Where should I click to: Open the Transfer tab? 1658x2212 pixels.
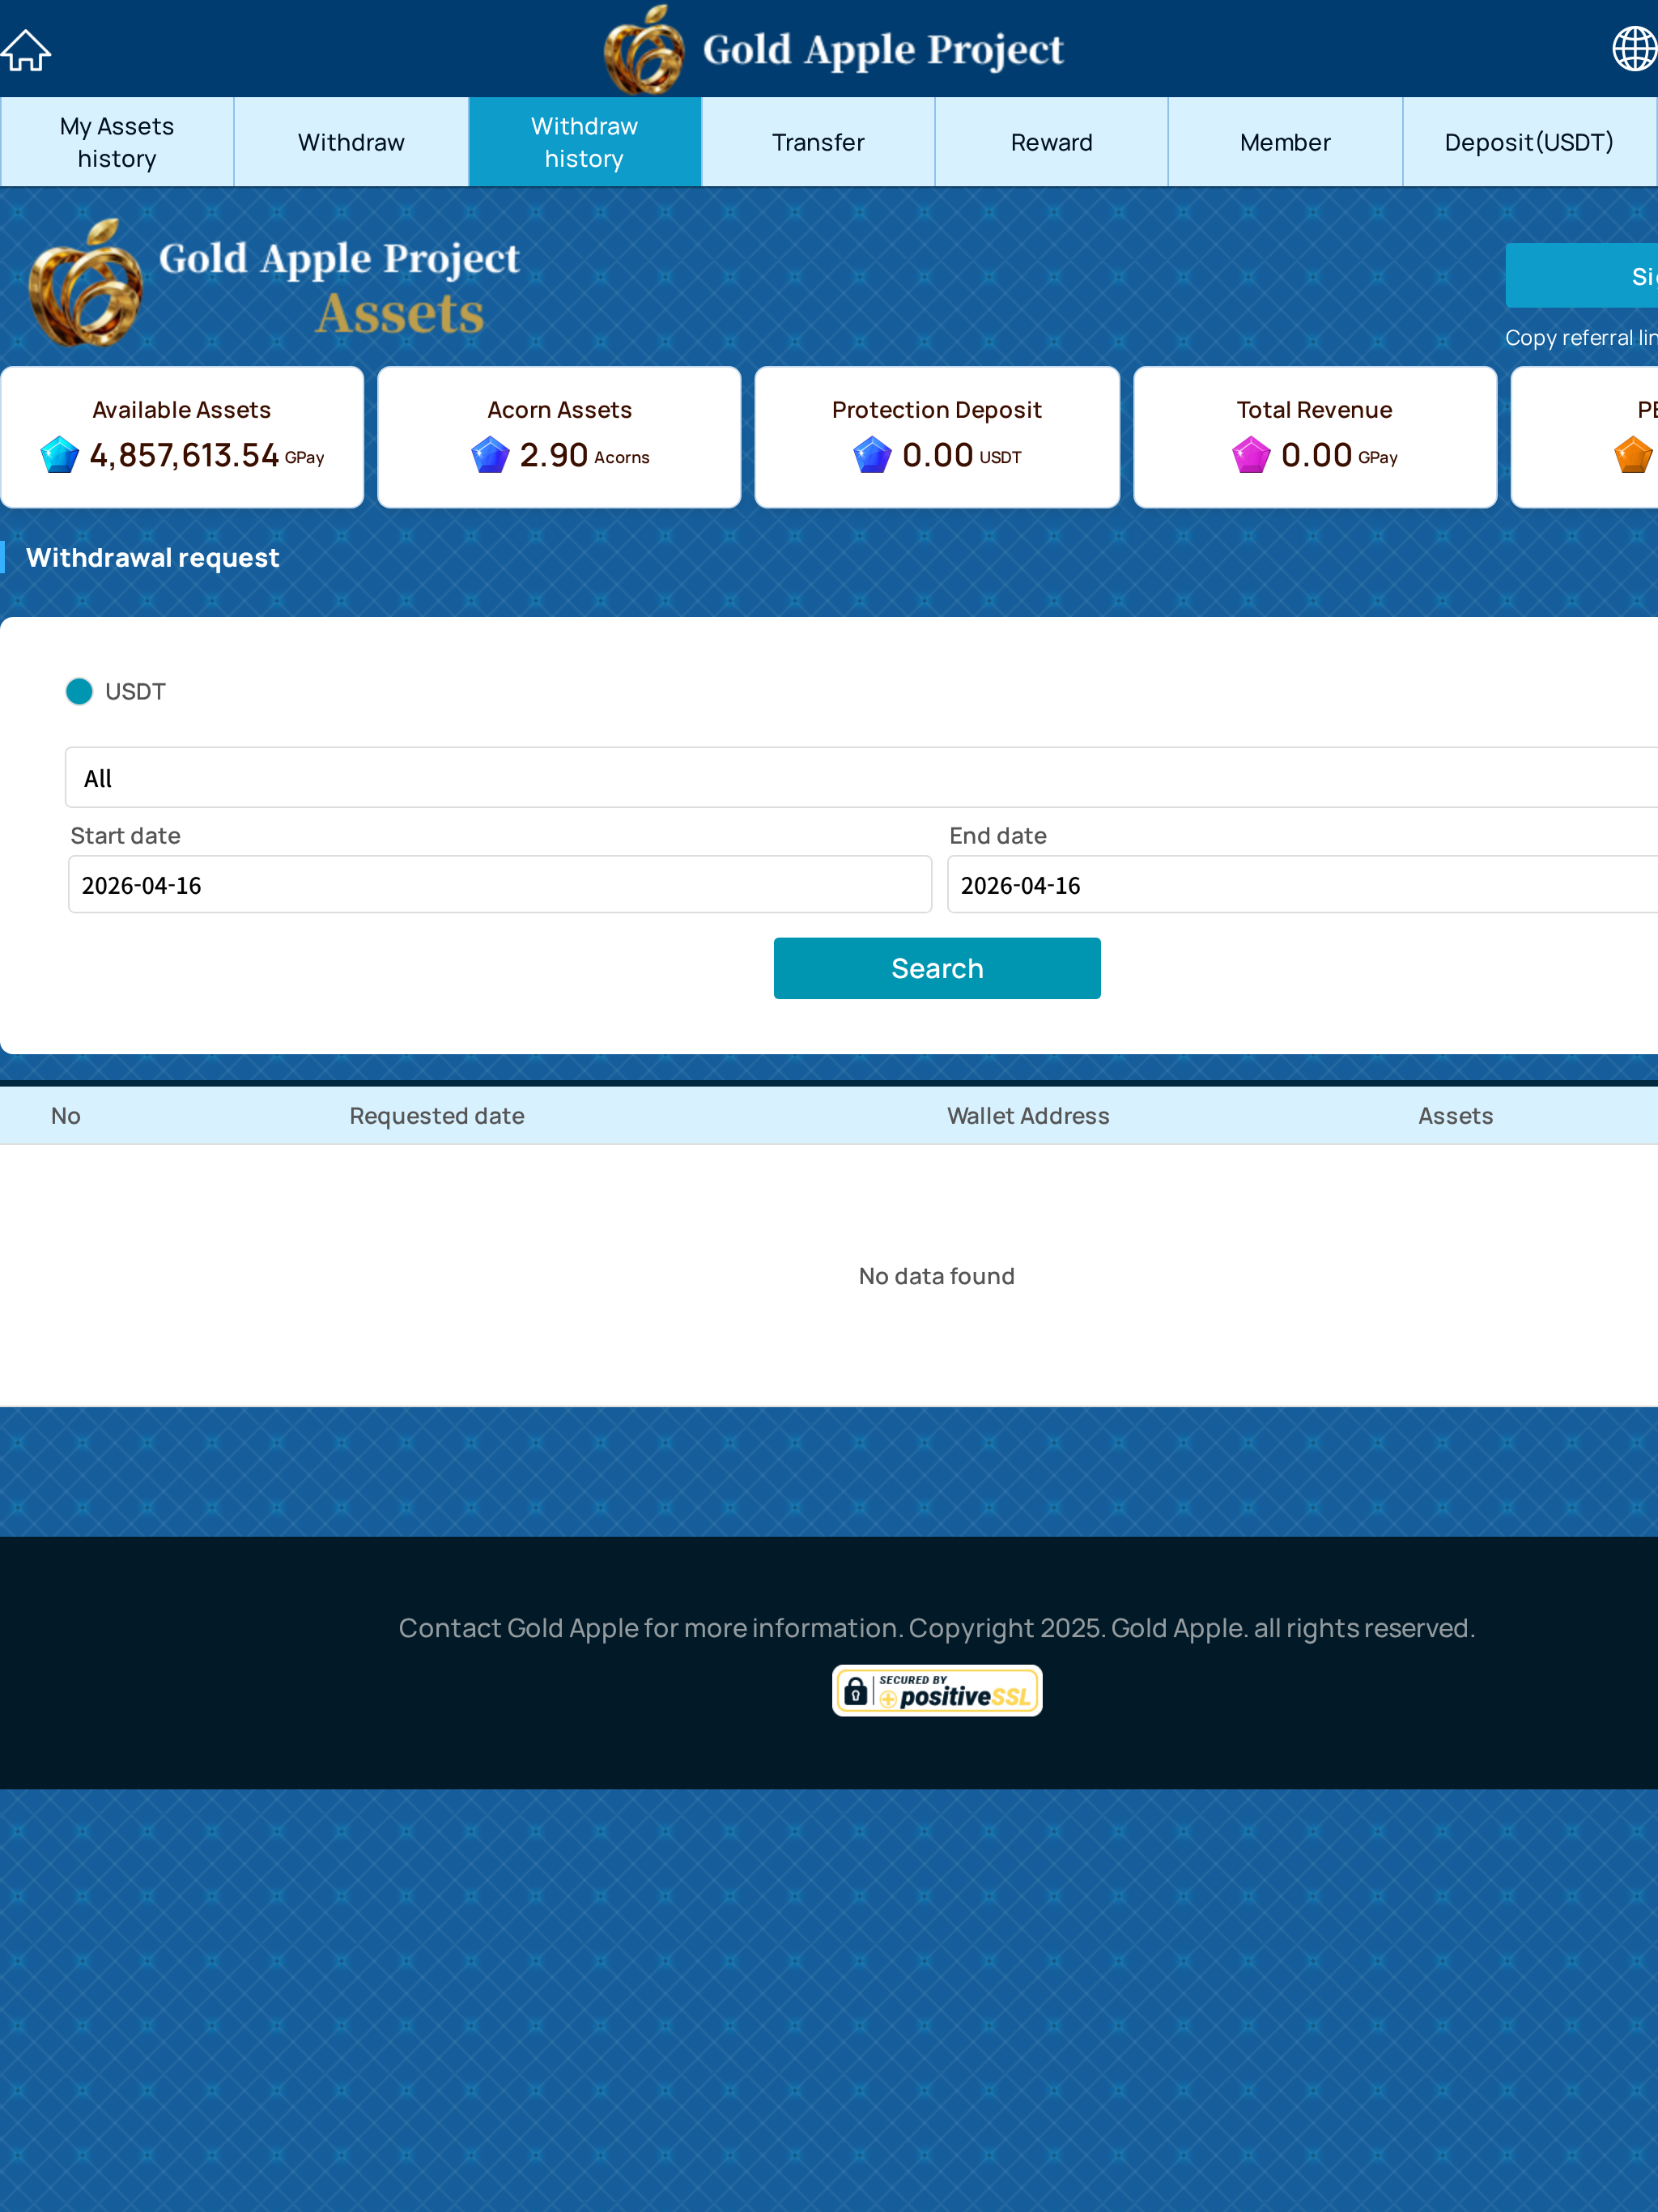tap(818, 142)
